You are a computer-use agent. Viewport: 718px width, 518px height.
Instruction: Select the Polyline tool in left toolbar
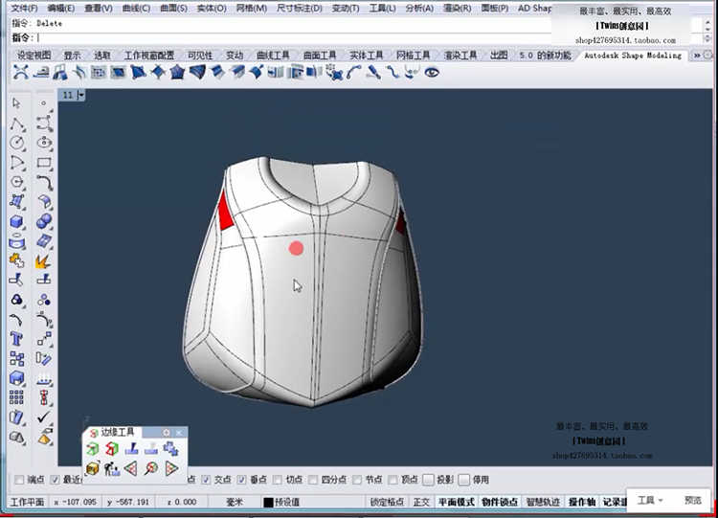(17, 124)
